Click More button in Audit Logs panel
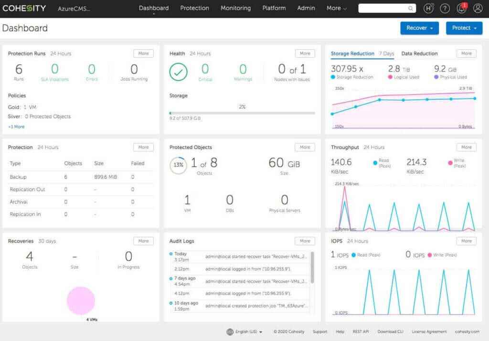The height and width of the screenshot is (341, 489). click(x=305, y=241)
